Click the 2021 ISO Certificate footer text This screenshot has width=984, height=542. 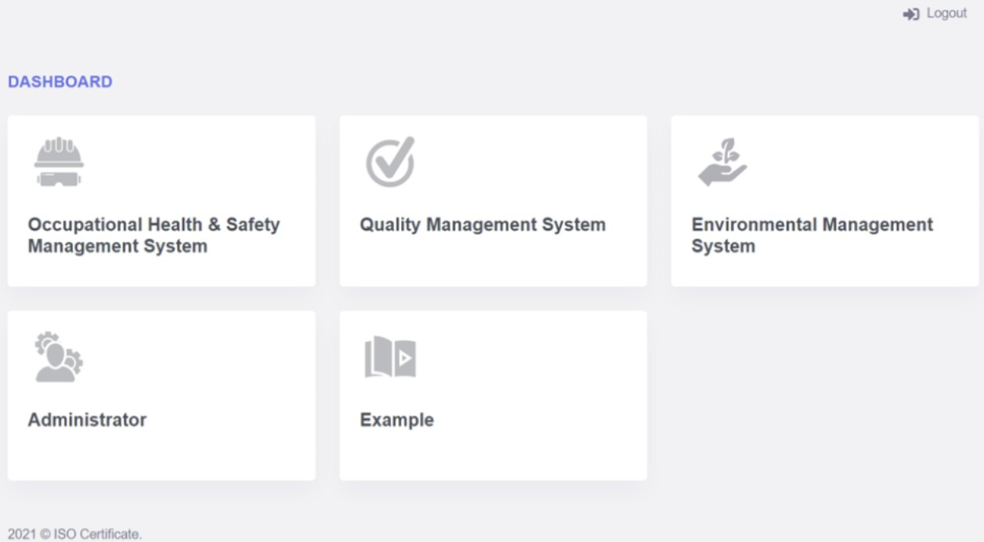[74, 534]
